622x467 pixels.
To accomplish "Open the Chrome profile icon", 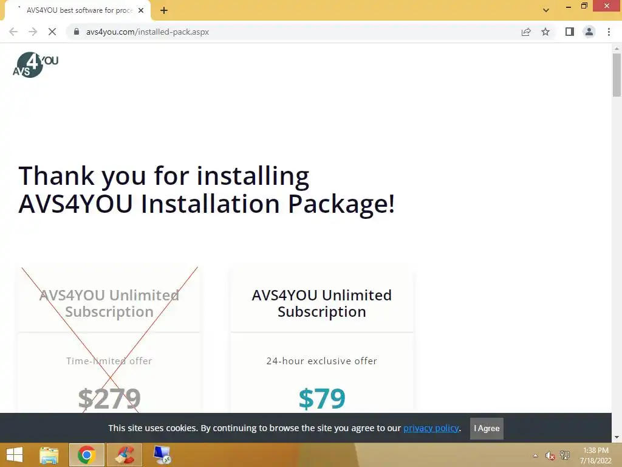I will coord(589,32).
